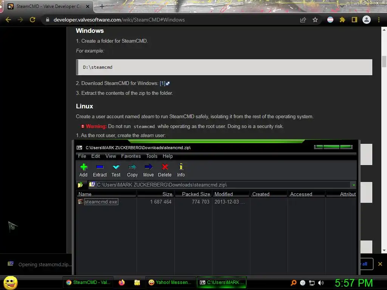Open Firefox from the taskbar

pyautogui.click(x=122, y=282)
